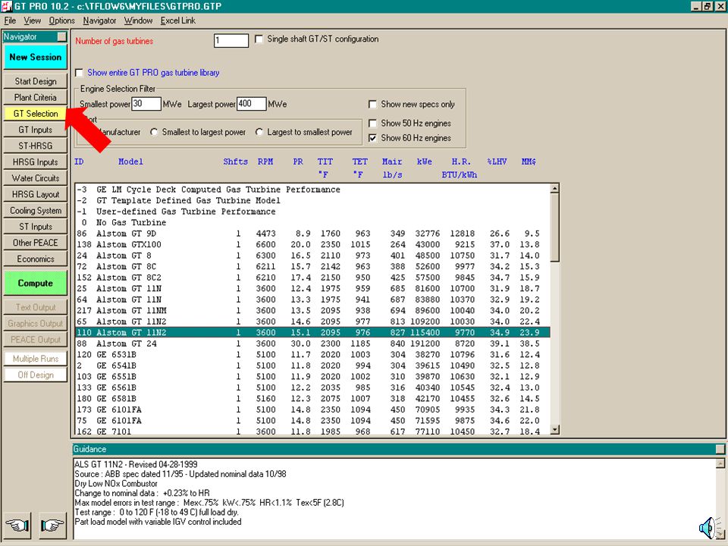This screenshot has width=728, height=546.
Task: Open the Plant Criteria section
Action: 36,98
